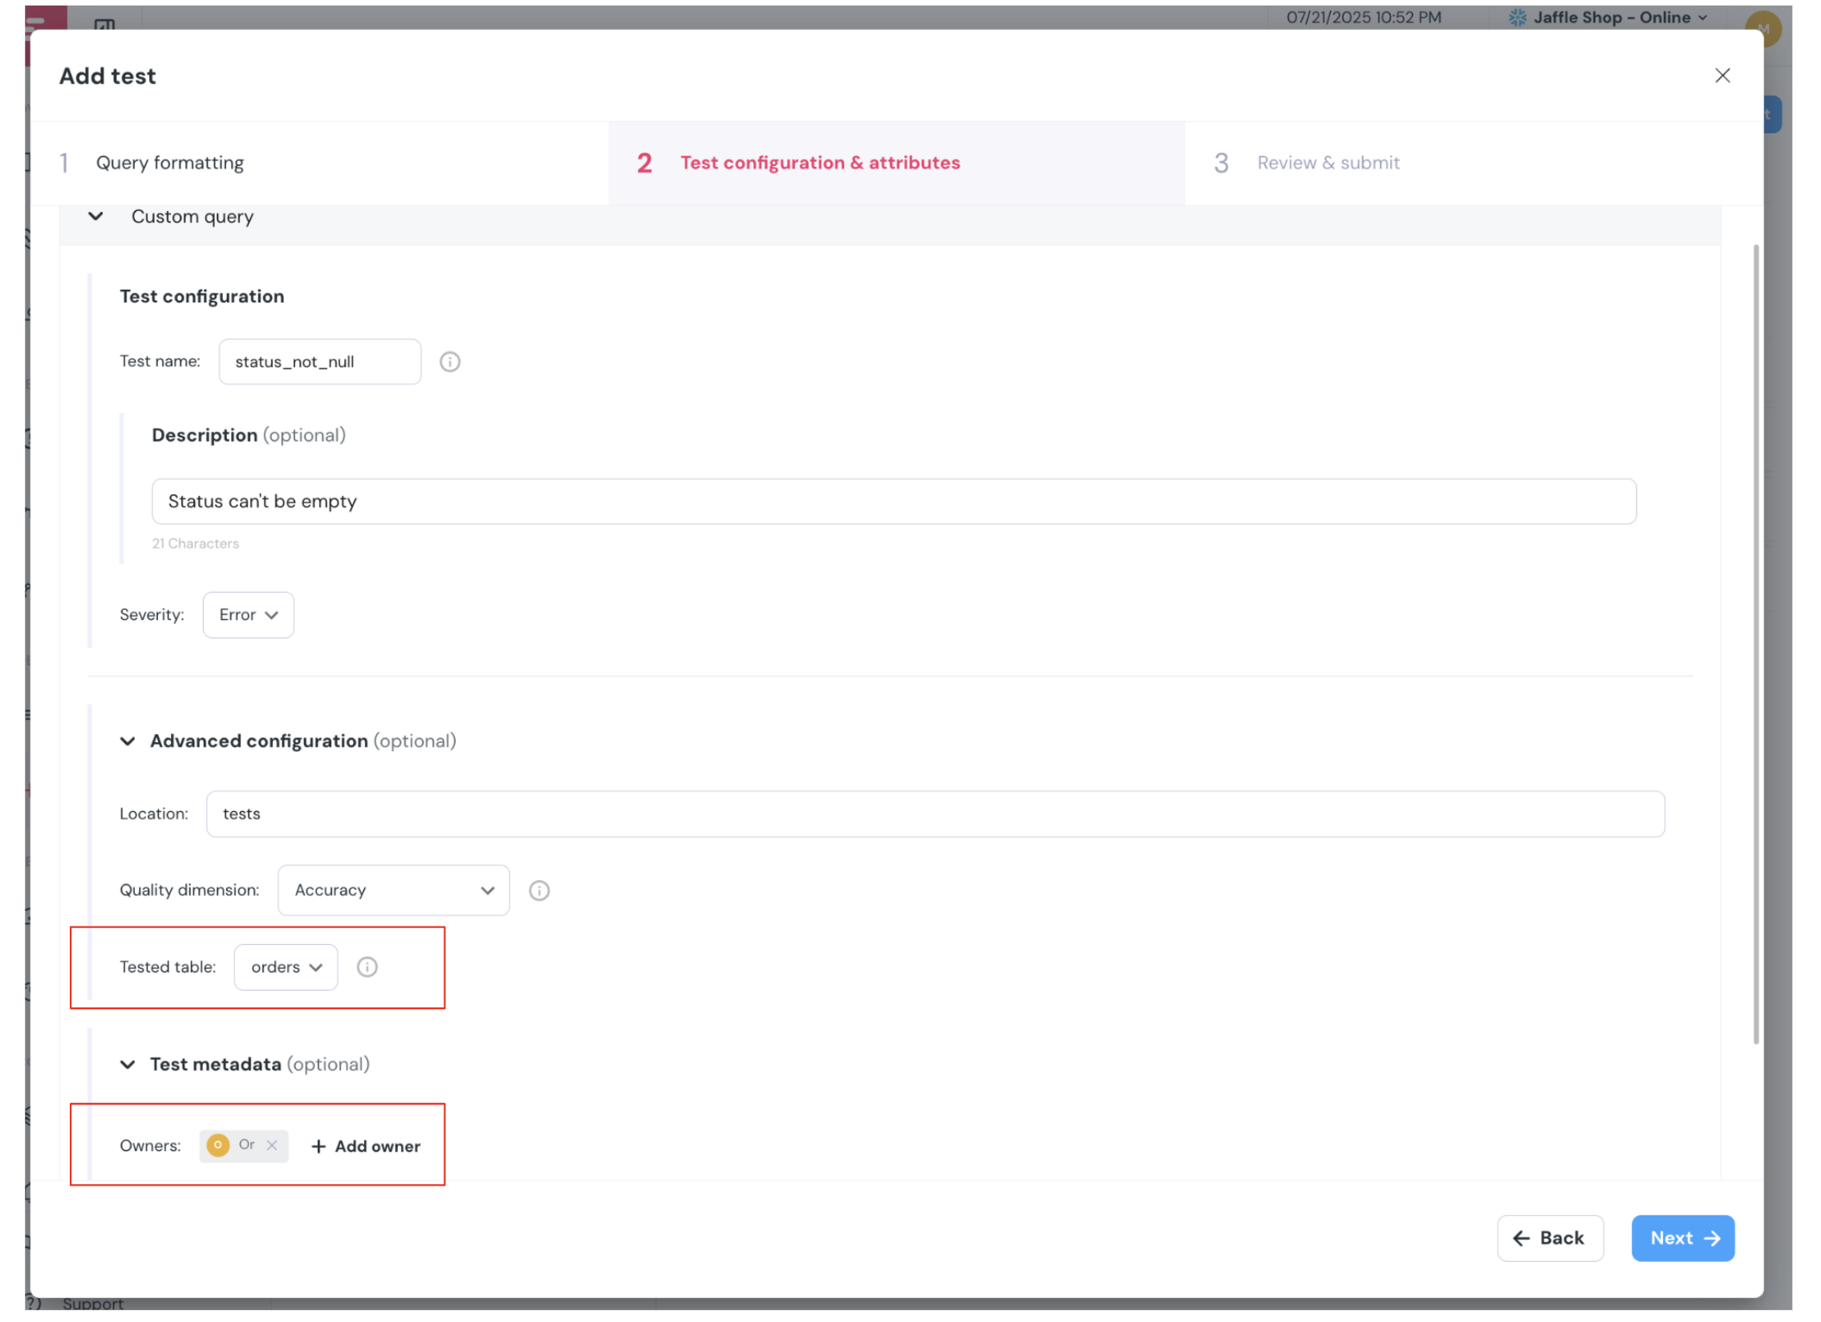Open the Tested table orders dropdown
Screen dimensions: 1821x1322
click(x=286, y=968)
